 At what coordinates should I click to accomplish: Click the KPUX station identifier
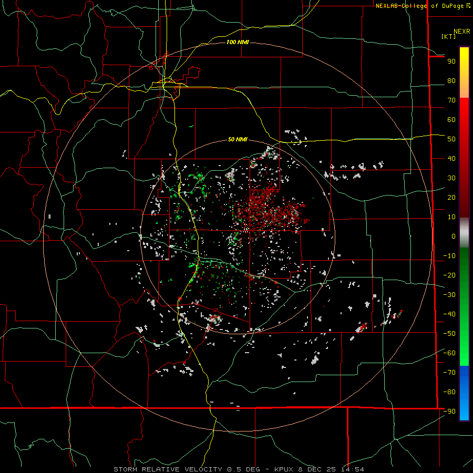284,469
